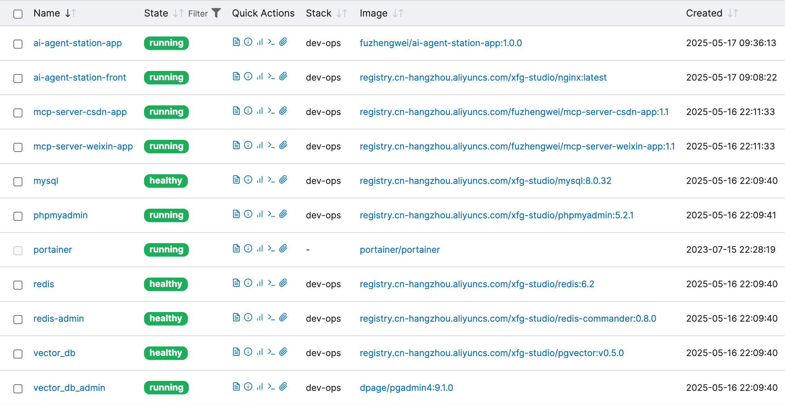The image size is (785, 405).
Task: Sort by Name column arrows
Action: click(70, 13)
